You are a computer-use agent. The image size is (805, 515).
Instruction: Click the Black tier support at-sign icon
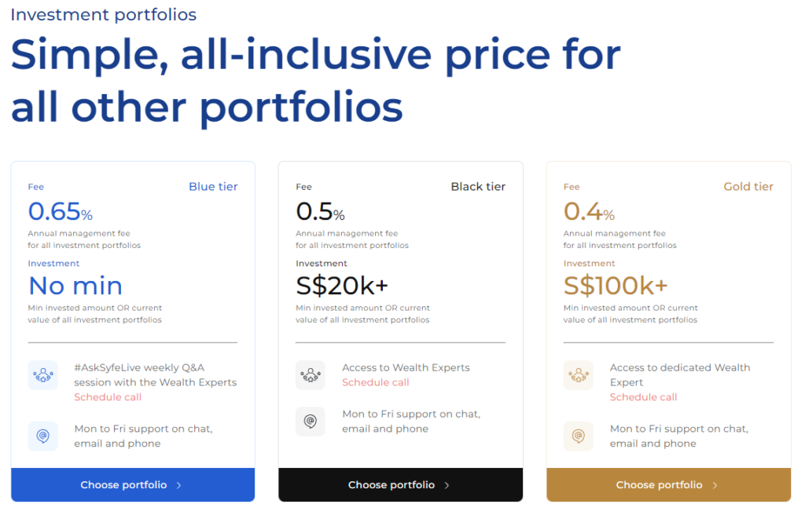(311, 421)
